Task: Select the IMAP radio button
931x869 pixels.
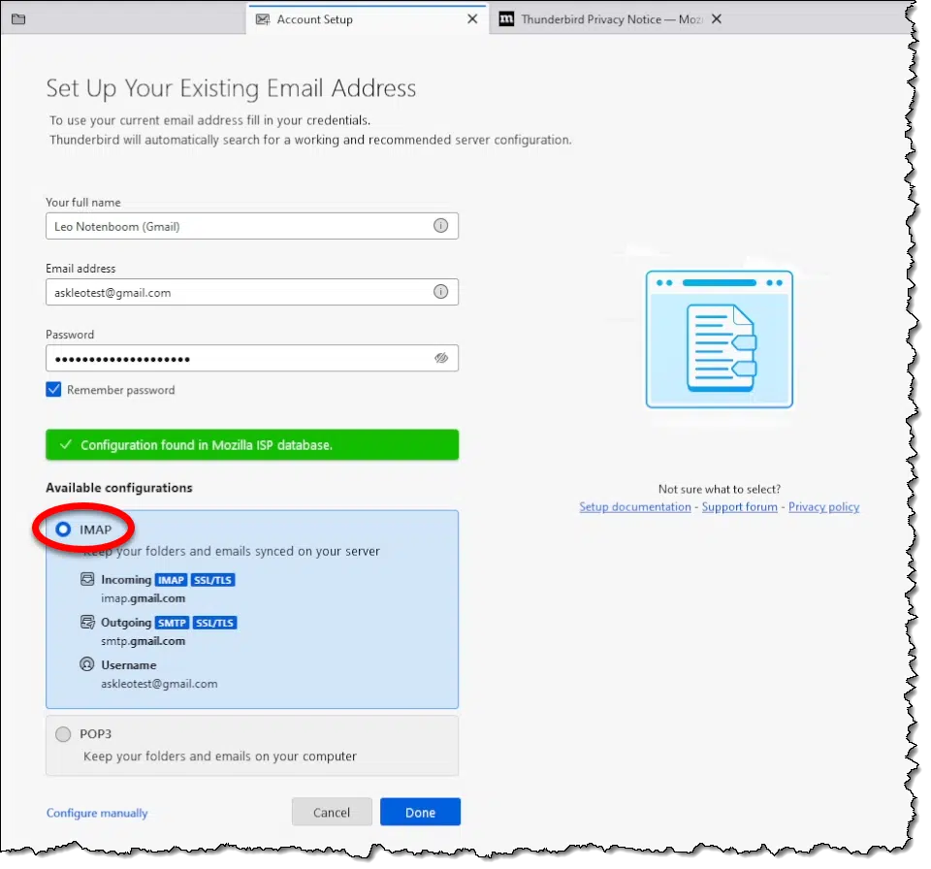Action: pyautogui.click(x=63, y=530)
